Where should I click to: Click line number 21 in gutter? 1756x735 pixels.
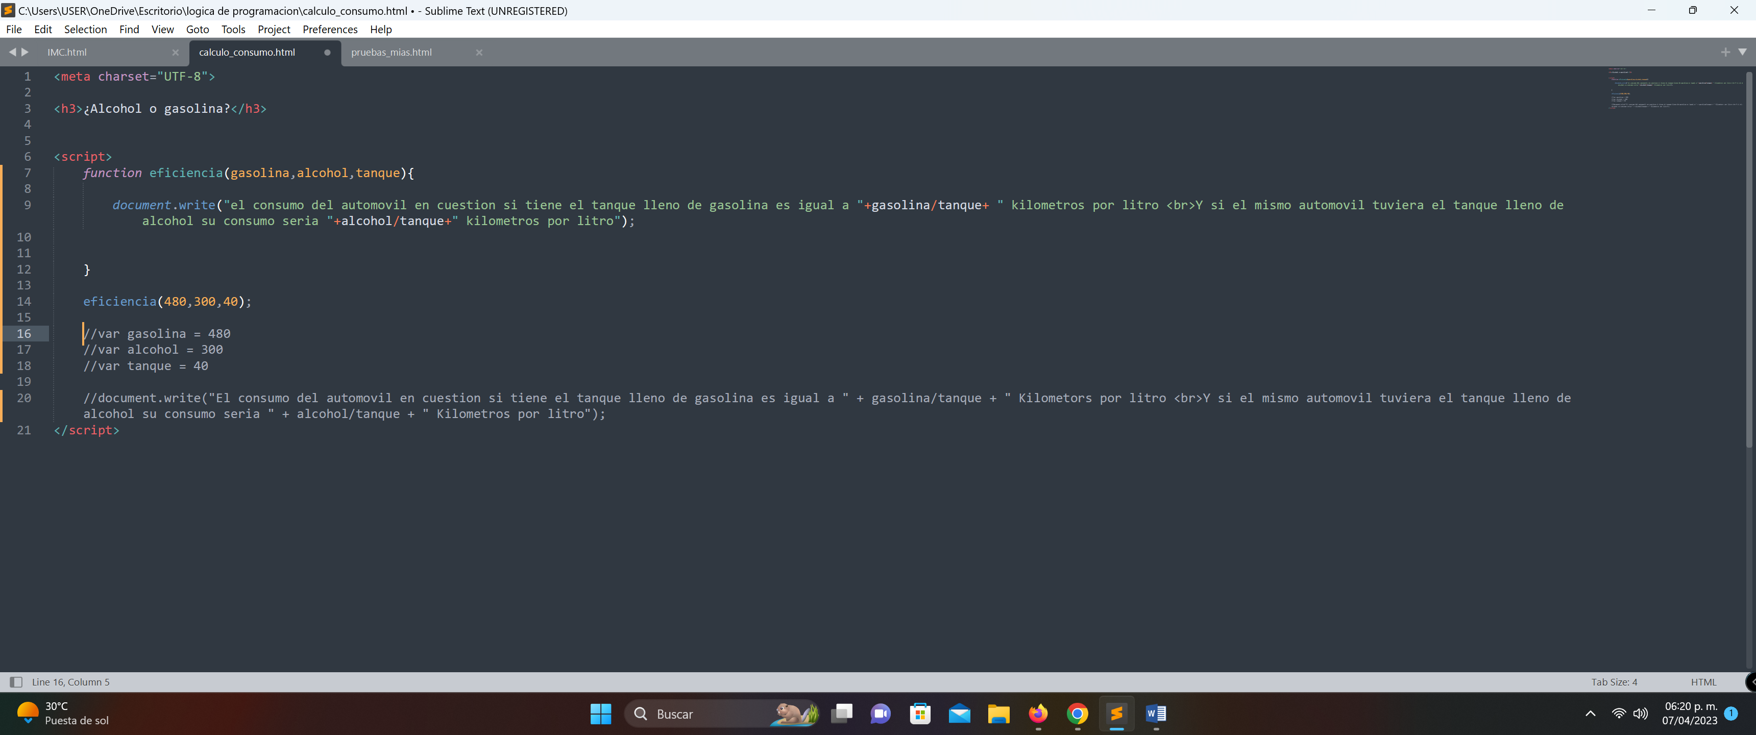24,430
